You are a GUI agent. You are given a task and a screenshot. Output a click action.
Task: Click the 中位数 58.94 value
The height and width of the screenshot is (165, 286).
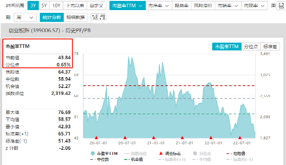(64, 79)
